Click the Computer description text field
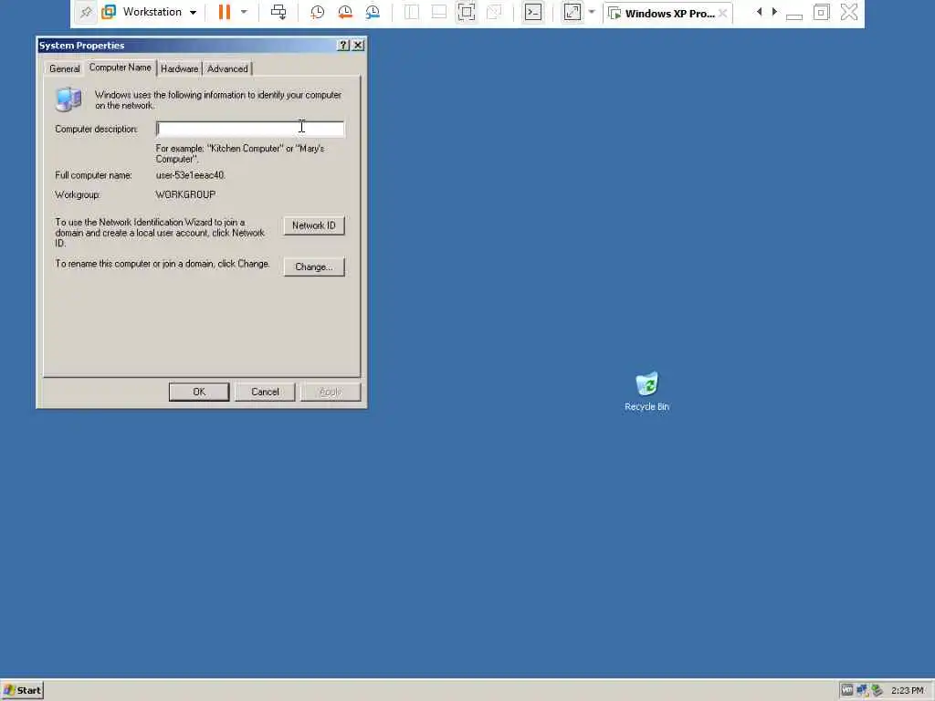935x701 pixels. point(250,129)
